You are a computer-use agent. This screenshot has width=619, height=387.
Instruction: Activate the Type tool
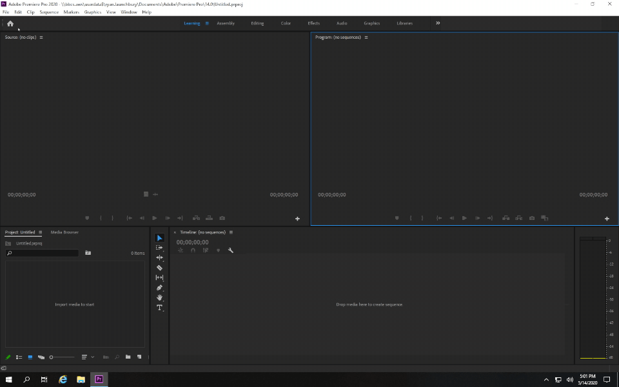[x=159, y=308]
